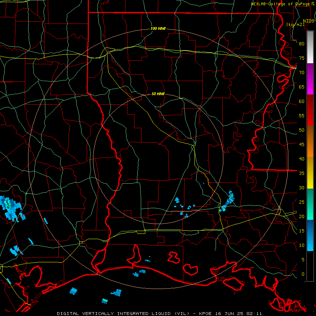Click the white-gray segment of the color bar
The height and width of the screenshot is (316, 316).
[x=310, y=47]
